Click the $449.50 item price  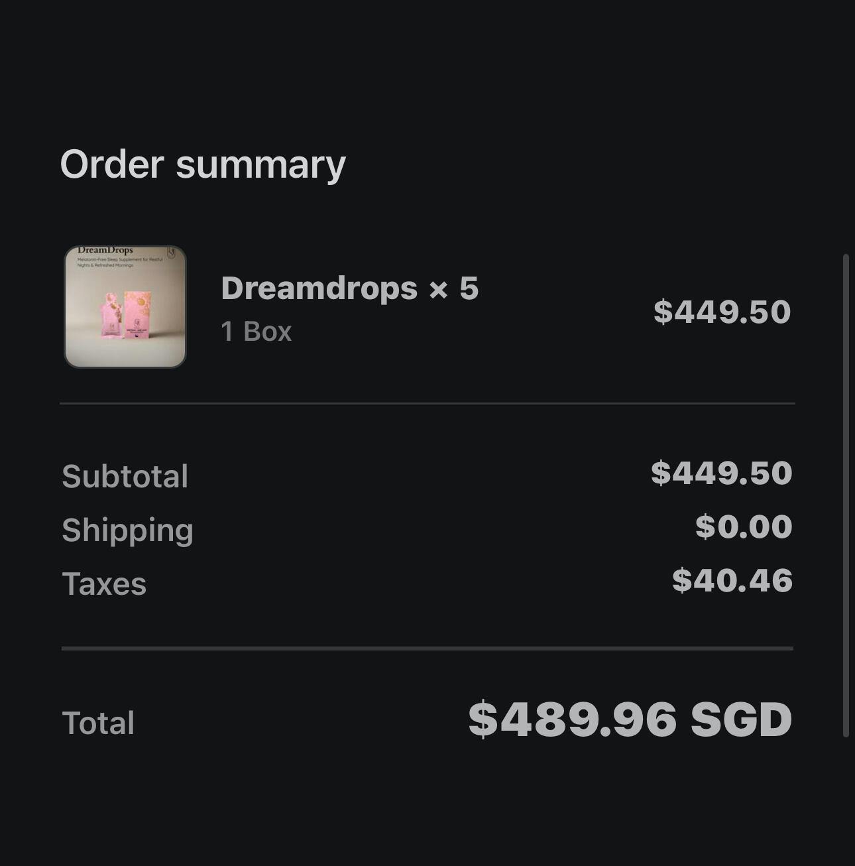[x=722, y=312]
